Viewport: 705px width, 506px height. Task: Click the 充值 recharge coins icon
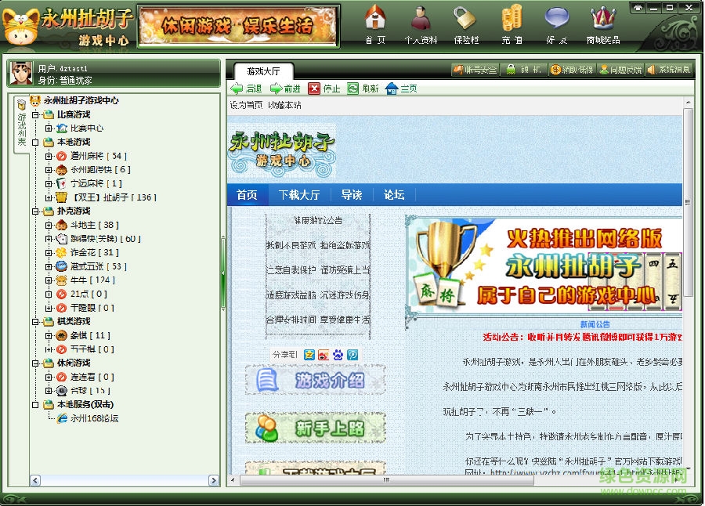pyautogui.click(x=512, y=23)
